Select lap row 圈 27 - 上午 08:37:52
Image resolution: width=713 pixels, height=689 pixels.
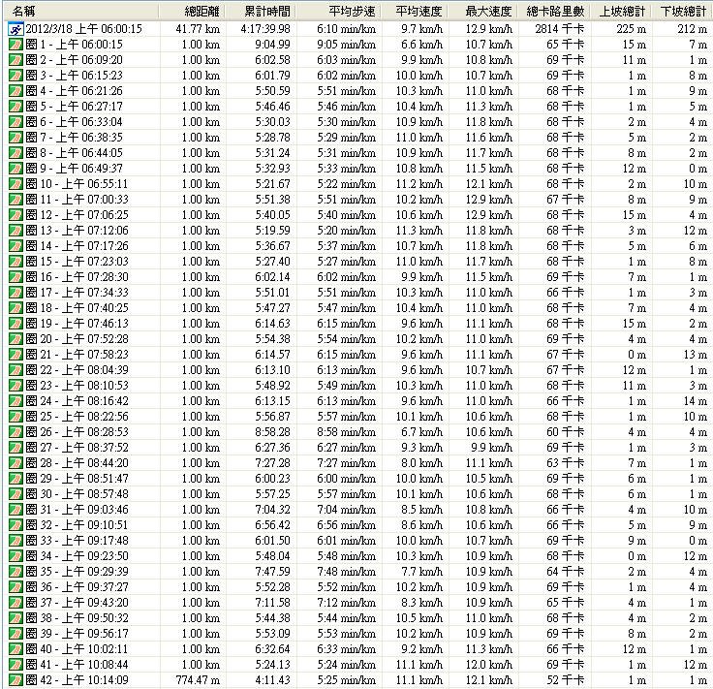[358, 448]
